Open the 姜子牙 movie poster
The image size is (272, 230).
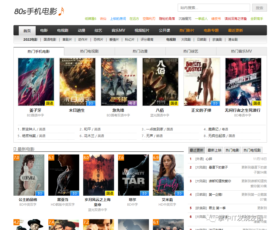[36, 82]
